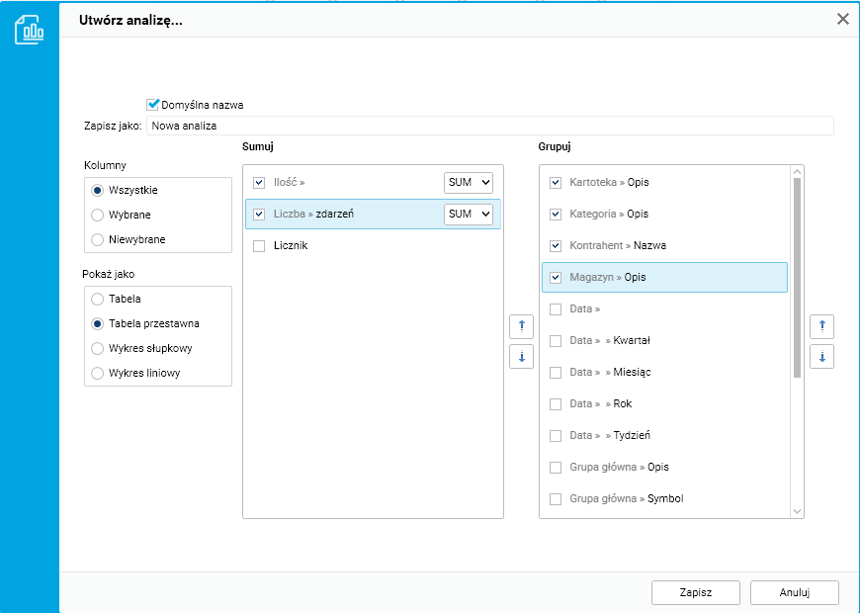Choose the Wybrane columns radio button
Image resolution: width=860 pixels, height=613 pixels.
(97, 215)
